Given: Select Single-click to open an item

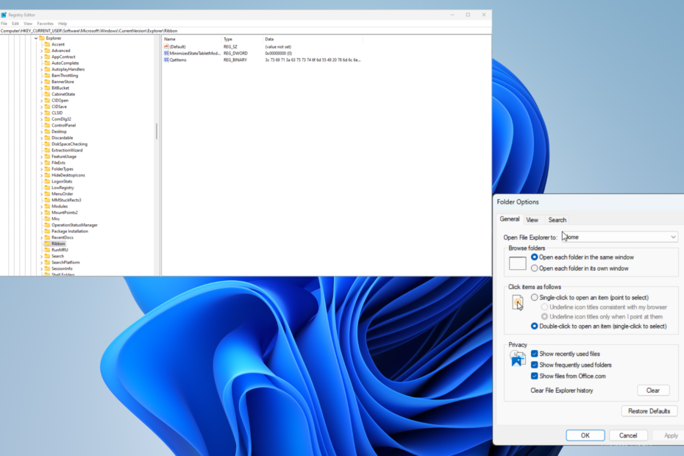Looking at the screenshot, I should click(x=536, y=297).
